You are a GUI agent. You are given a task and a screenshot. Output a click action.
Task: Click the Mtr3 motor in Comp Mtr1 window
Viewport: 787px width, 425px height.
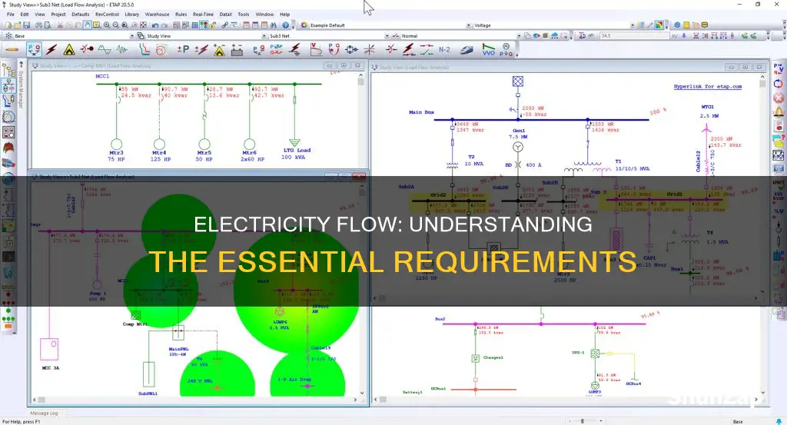(117, 144)
